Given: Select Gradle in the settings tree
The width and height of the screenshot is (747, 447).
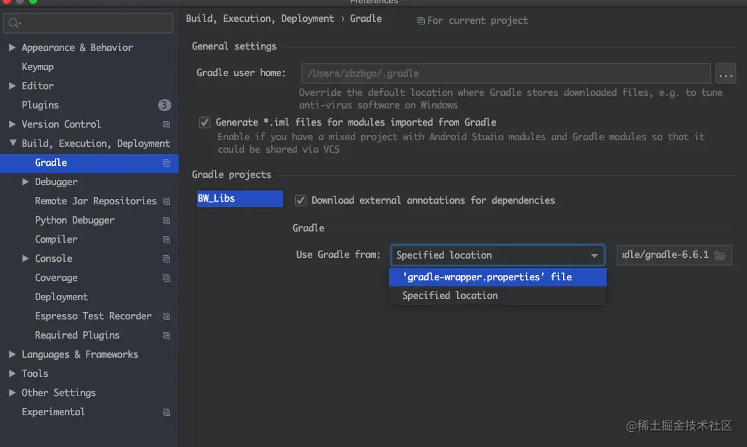Looking at the screenshot, I should tap(89, 163).
